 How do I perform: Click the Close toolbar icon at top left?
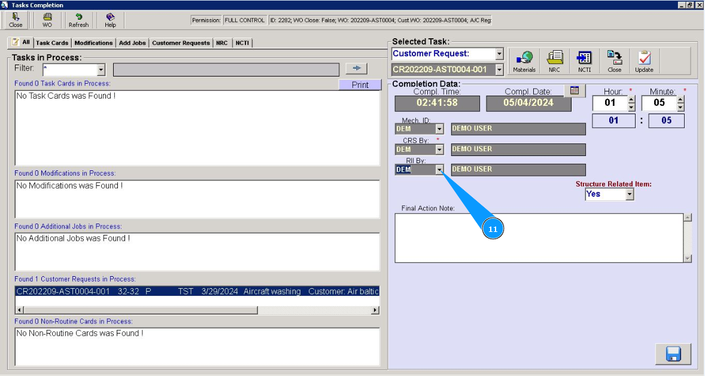16,20
